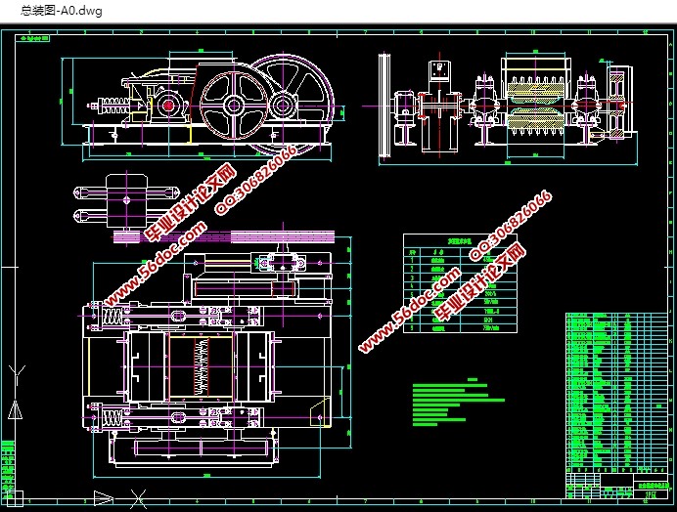677x512 pixels.
Task: Click the tall belt pulley at front view left
Action: pos(384,103)
